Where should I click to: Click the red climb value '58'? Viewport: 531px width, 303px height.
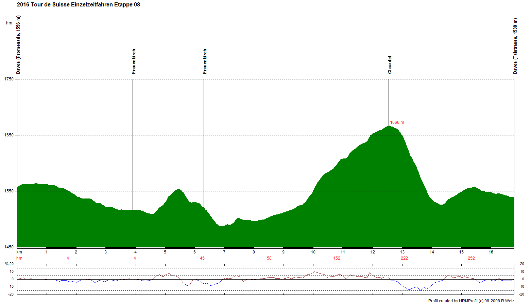[269, 258]
